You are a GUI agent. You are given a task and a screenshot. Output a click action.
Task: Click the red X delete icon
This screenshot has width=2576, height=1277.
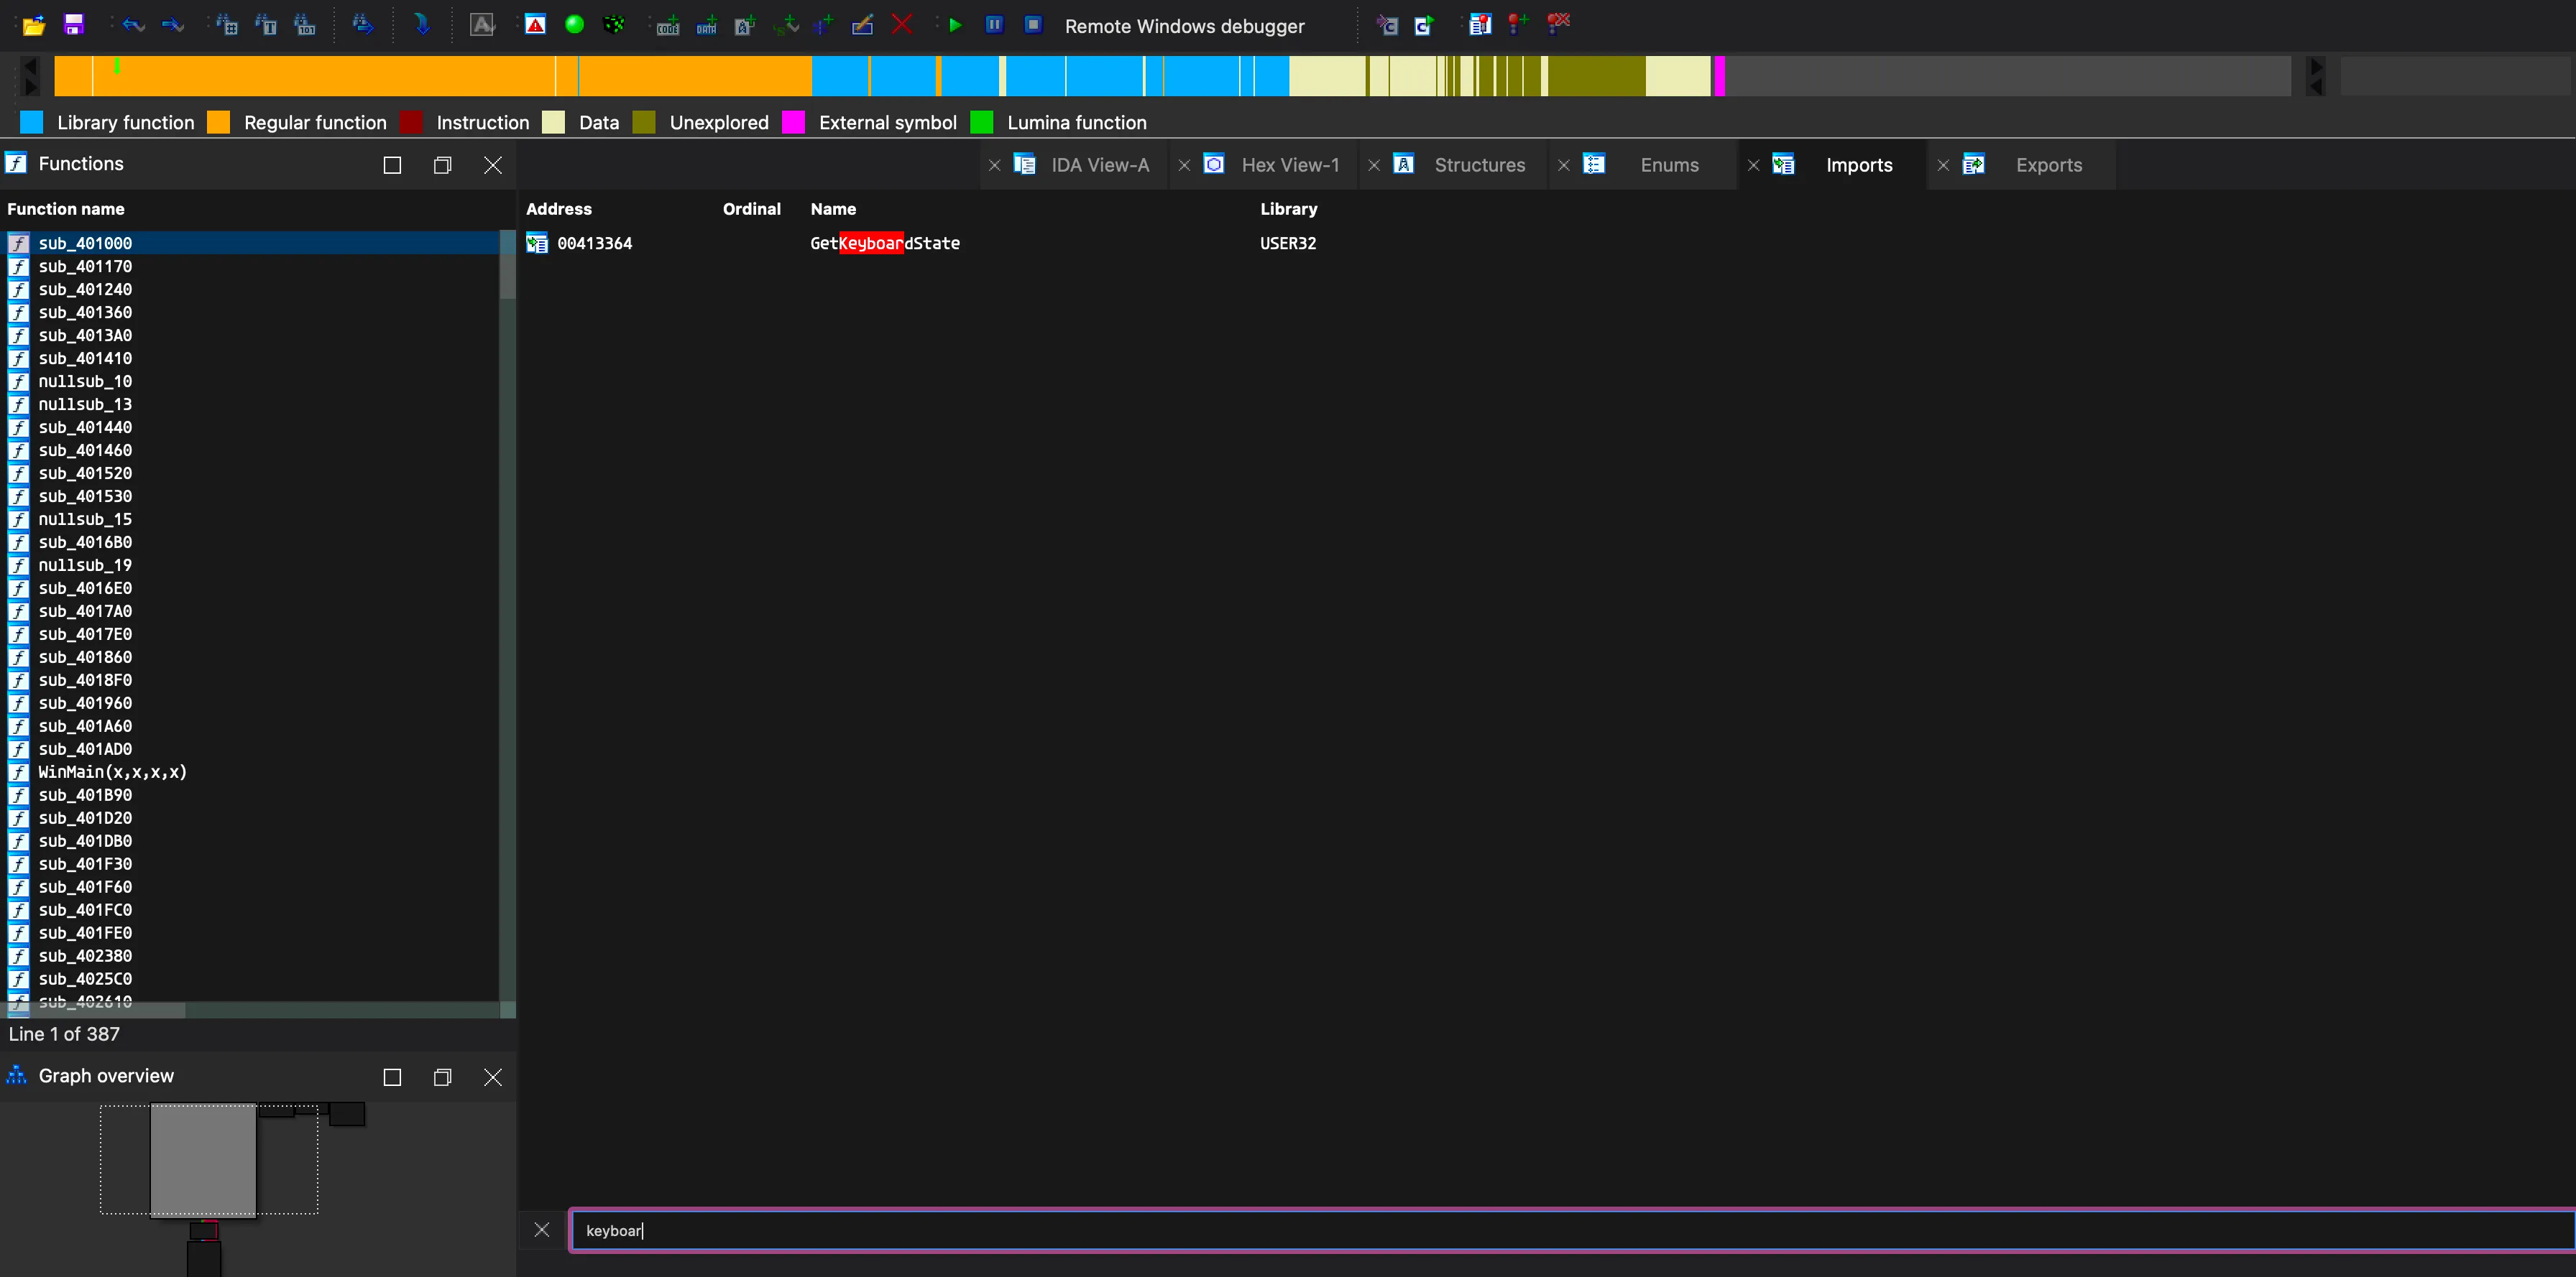point(902,24)
